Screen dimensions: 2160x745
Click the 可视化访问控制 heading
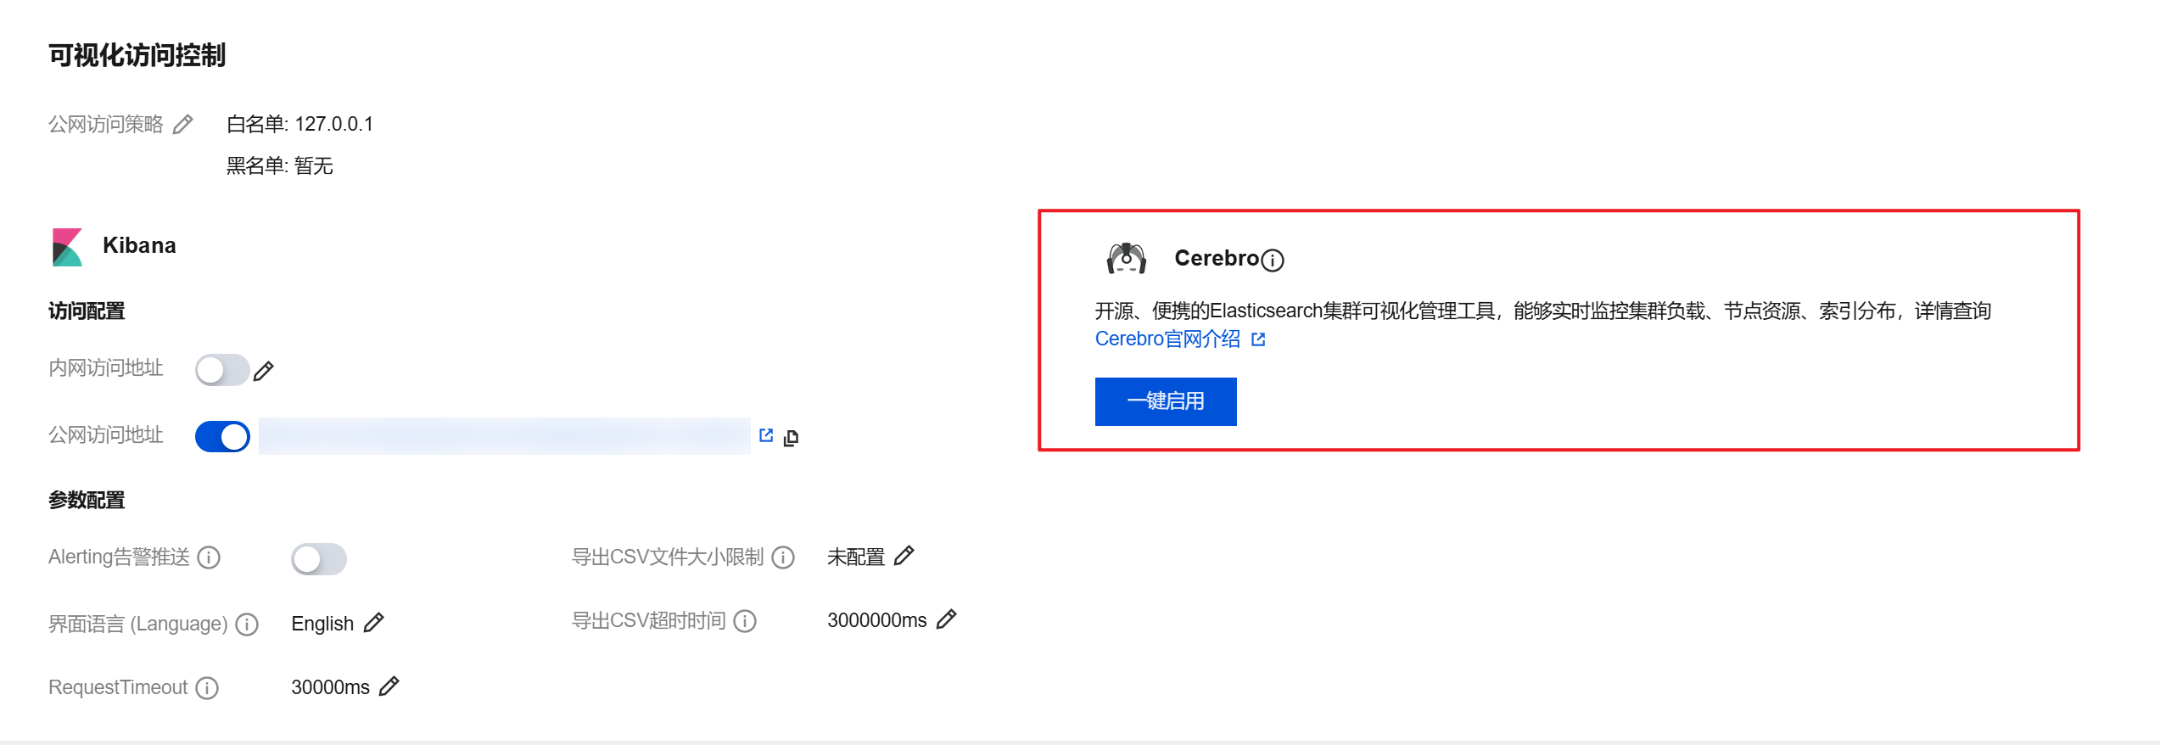[x=137, y=55]
